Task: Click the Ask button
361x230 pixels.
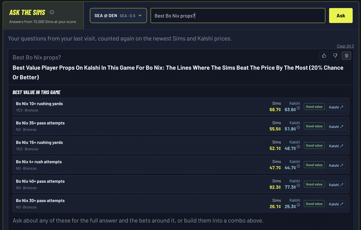Action: point(341,16)
